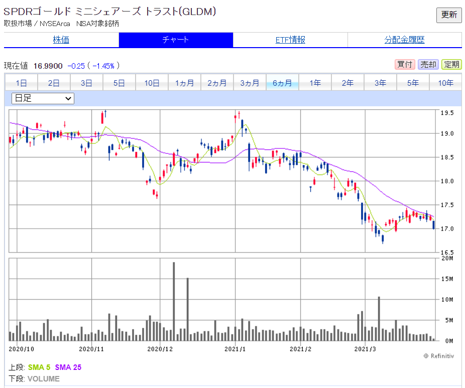465x388 pixels.
Task: Click the 2020/12 date axis label
Action: click(x=160, y=349)
